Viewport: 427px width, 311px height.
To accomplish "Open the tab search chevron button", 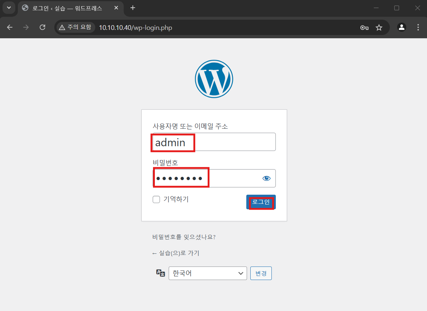I will [9, 8].
